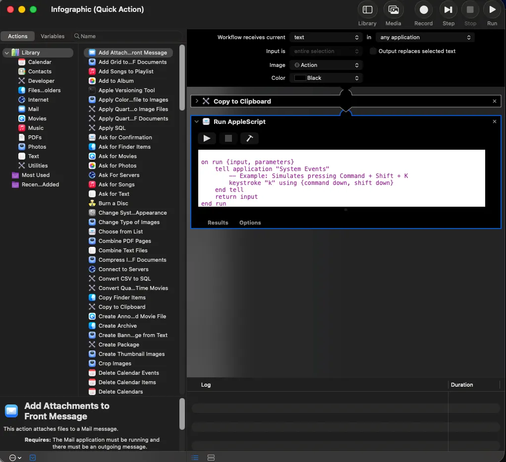
Task: Switch to the Variables tab
Action: 53,36
